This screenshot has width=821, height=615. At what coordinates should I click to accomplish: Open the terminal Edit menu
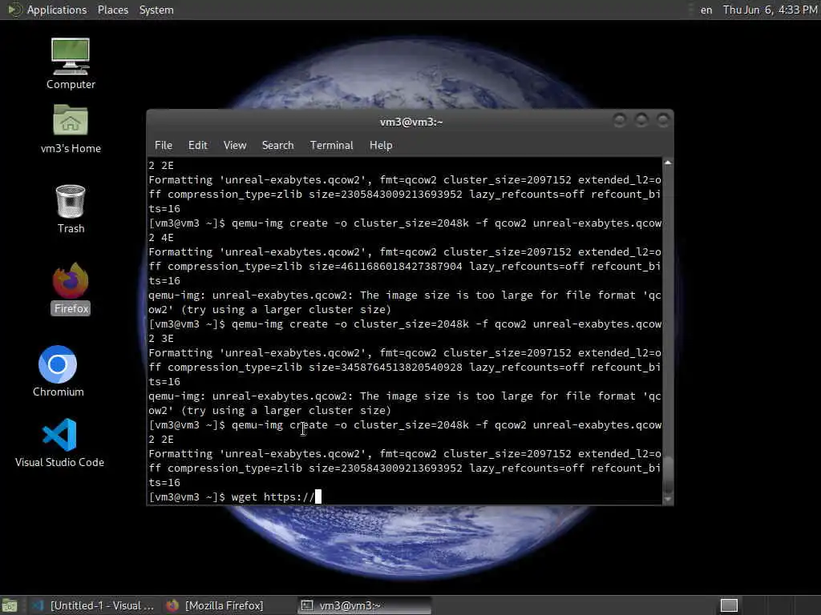pos(197,146)
